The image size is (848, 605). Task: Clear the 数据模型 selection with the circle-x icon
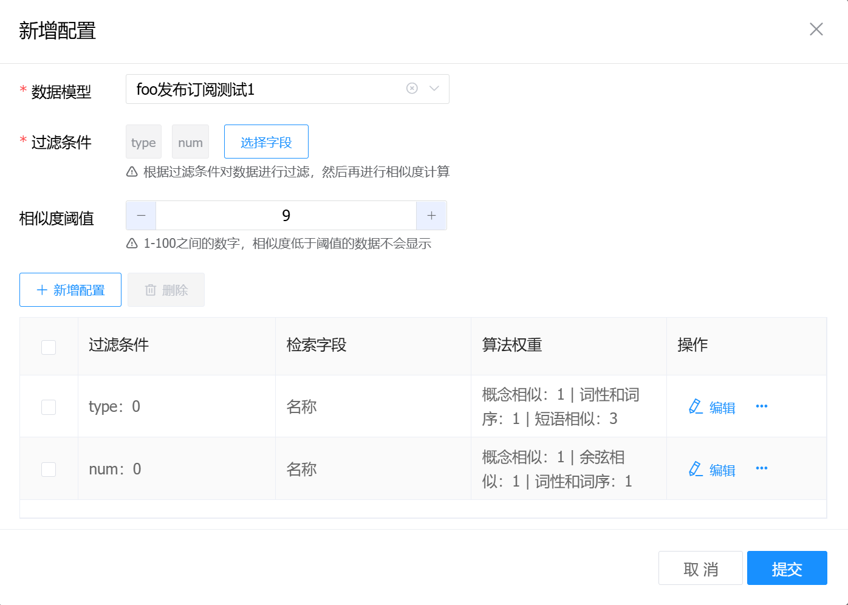(412, 89)
